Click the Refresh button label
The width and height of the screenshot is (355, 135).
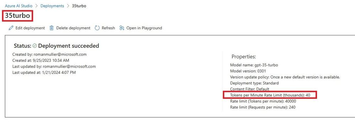tap(108, 28)
